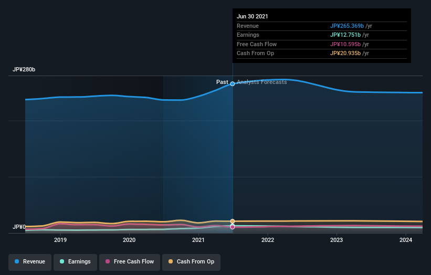Click the Free Cash Flow label in tooltip

(x=257, y=44)
